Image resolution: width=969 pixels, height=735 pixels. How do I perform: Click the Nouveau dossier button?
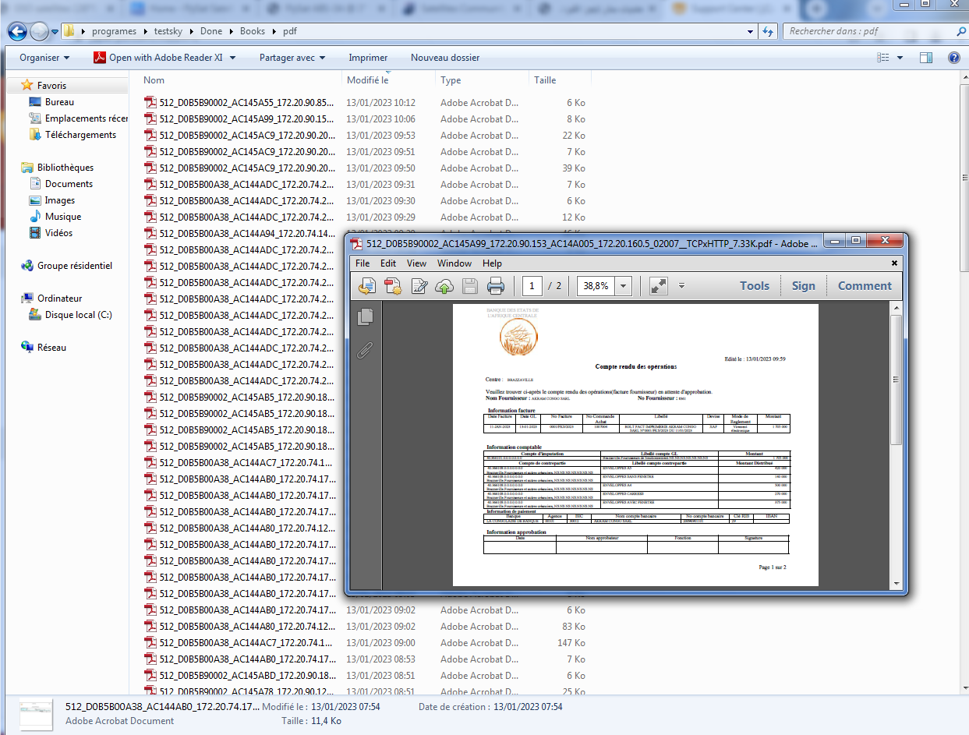click(x=445, y=58)
